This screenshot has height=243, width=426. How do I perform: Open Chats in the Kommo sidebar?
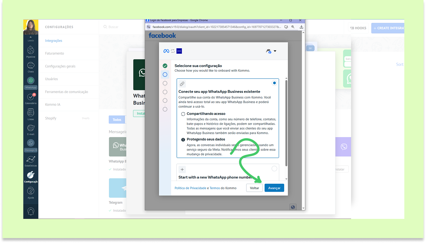pos(31,67)
